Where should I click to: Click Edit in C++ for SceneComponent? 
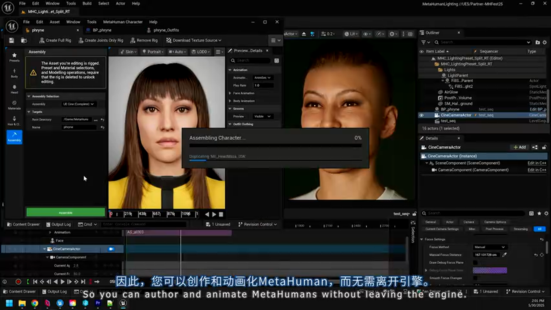click(537, 163)
